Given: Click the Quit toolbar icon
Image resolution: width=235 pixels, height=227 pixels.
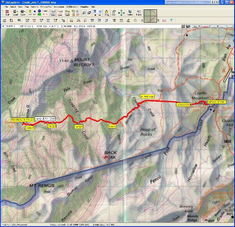Looking at the screenshot, I should click(x=8, y=13).
